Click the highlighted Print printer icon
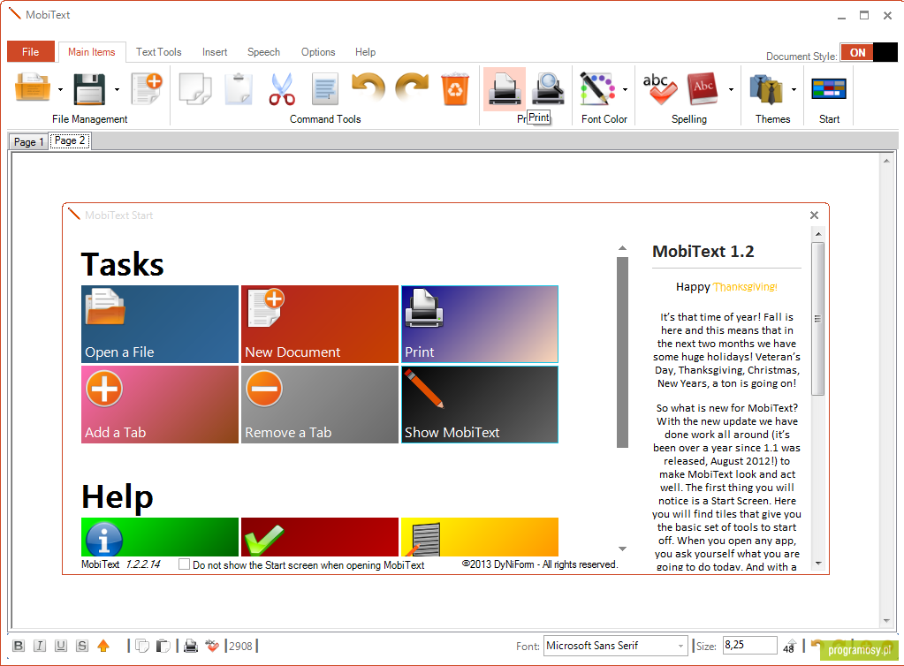Image resolution: width=904 pixels, height=666 pixels. pyautogui.click(x=505, y=88)
